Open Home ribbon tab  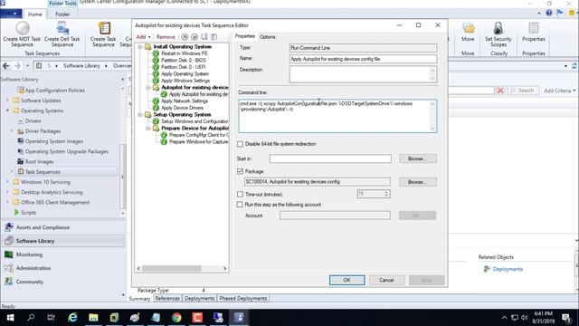tap(35, 14)
